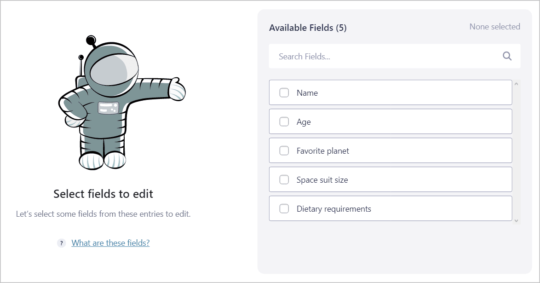
Task: Check the Favorite planet checkbox
Action: tap(284, 150)
